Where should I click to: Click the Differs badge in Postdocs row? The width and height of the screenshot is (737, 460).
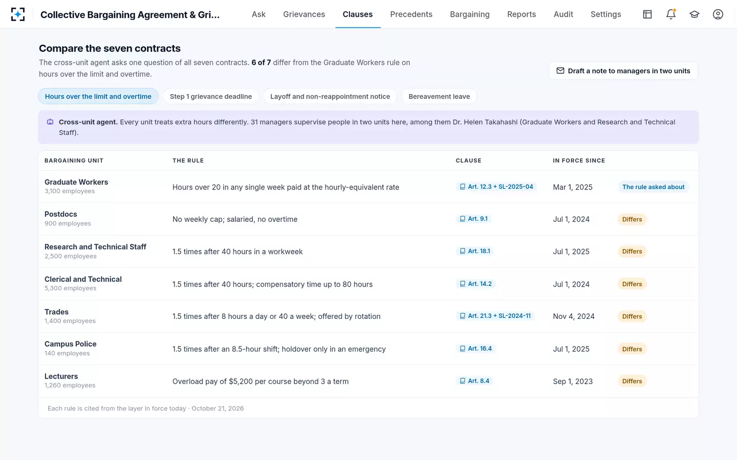tap(632, 219)
